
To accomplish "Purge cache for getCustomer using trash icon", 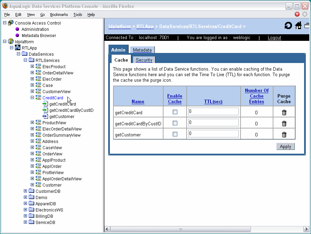I will click(x=284, y=135).
